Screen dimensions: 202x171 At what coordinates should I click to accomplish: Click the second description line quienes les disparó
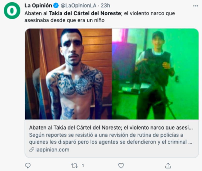(x=111, y=142)
